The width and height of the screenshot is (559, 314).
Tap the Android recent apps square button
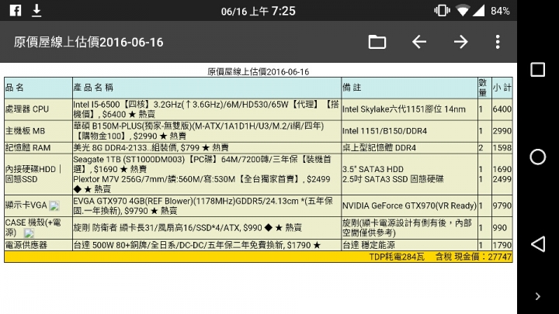[537, 70]
